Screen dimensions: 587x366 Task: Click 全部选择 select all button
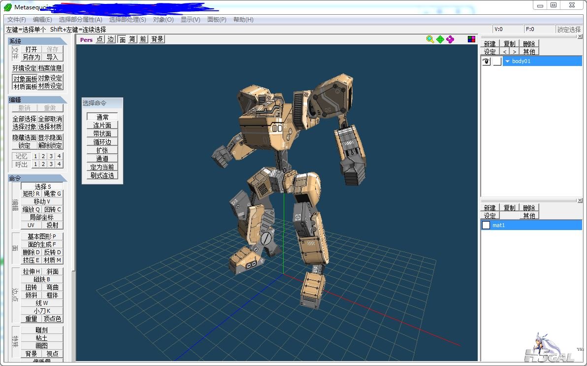[x=24, y=119]
